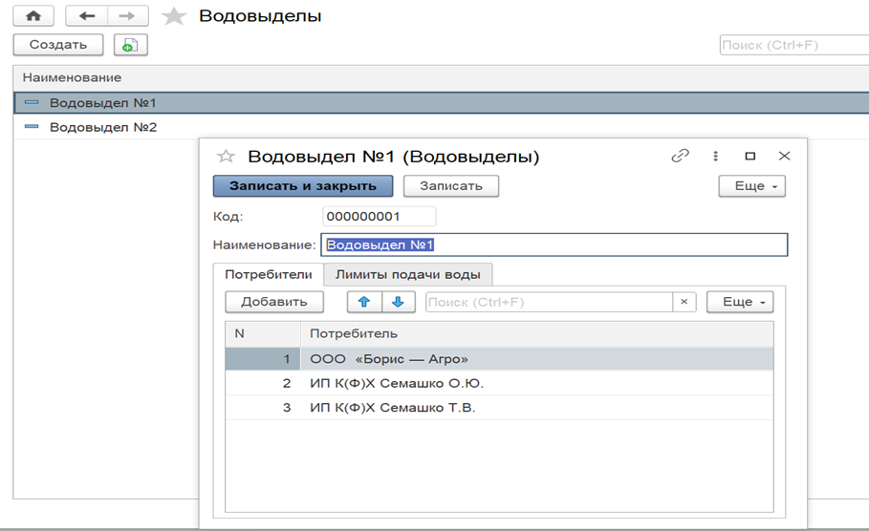This screenshot has height=531, width=869.
Task: Open the three-dot menu in the dialog header
Action: pos(715,156)
